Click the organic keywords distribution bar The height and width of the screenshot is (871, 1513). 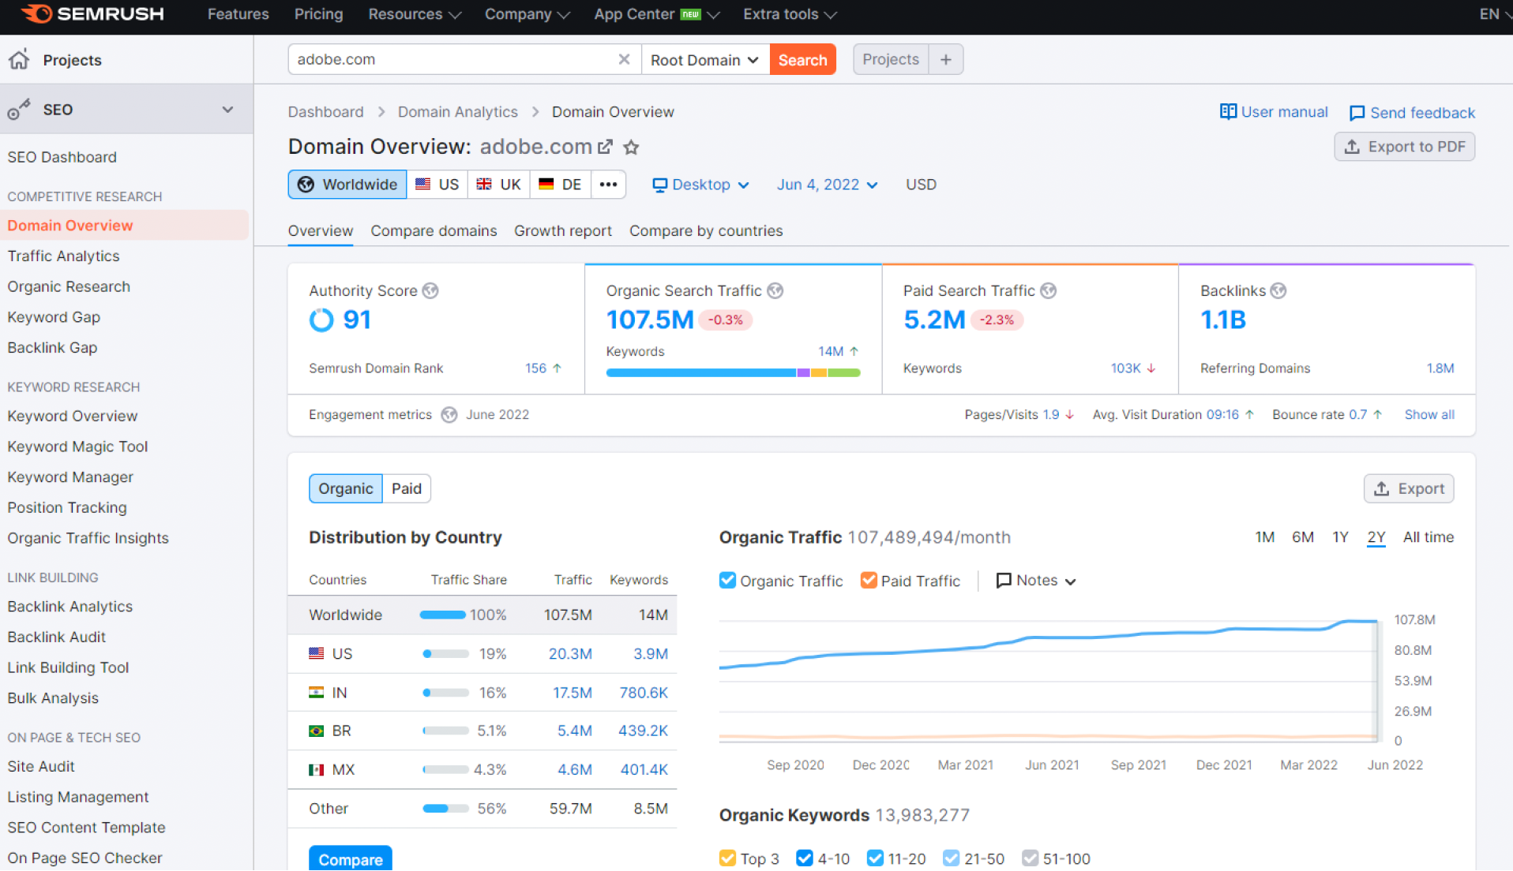click(733, 372)
